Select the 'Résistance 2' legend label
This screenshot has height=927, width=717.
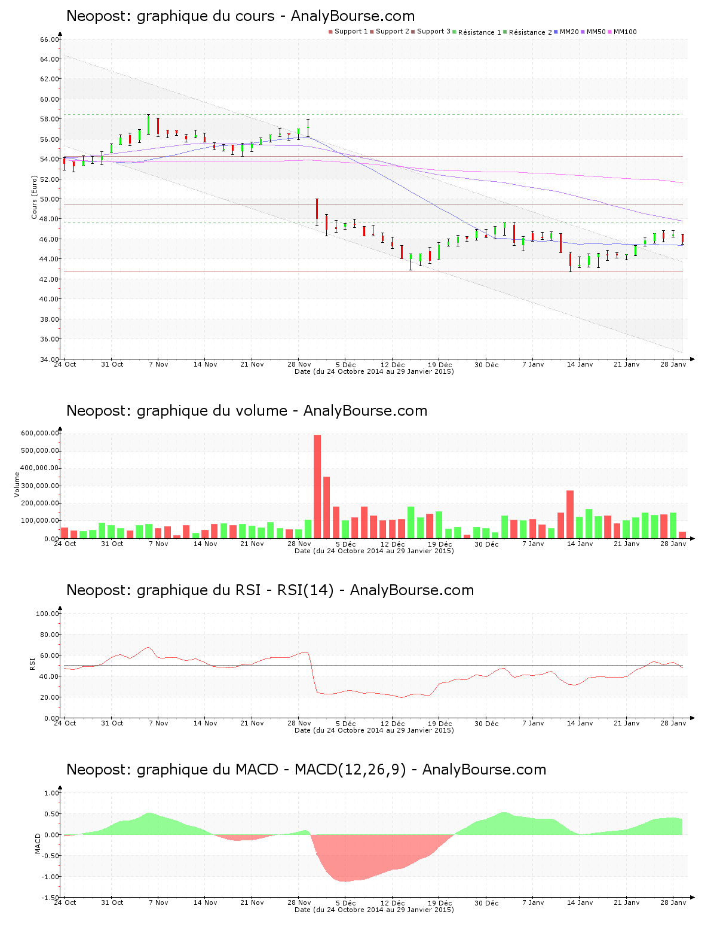(531, 32)
